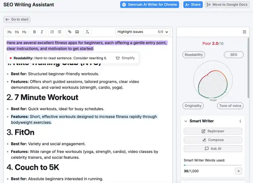
Task: Apply Heading 2 formatting
Action: click(17, 32)
